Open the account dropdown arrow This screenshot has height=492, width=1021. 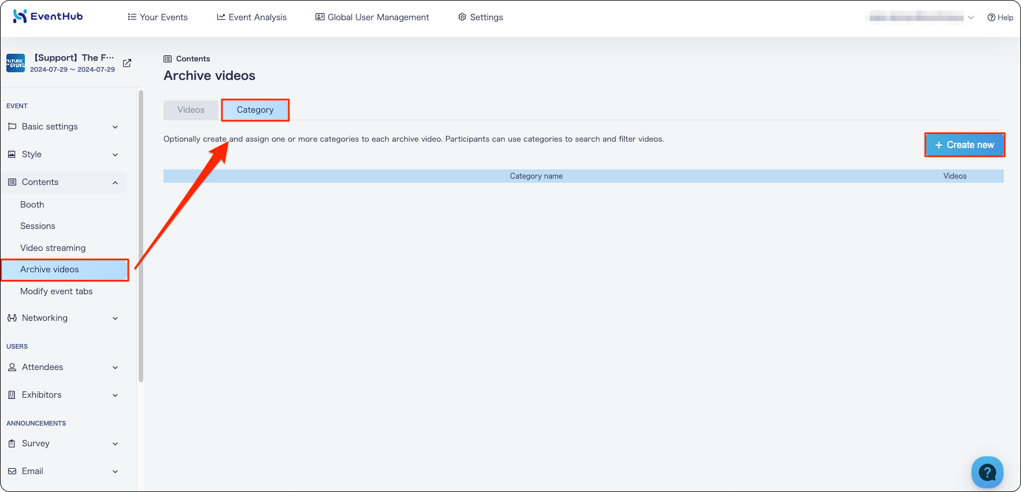pos(971,17)
